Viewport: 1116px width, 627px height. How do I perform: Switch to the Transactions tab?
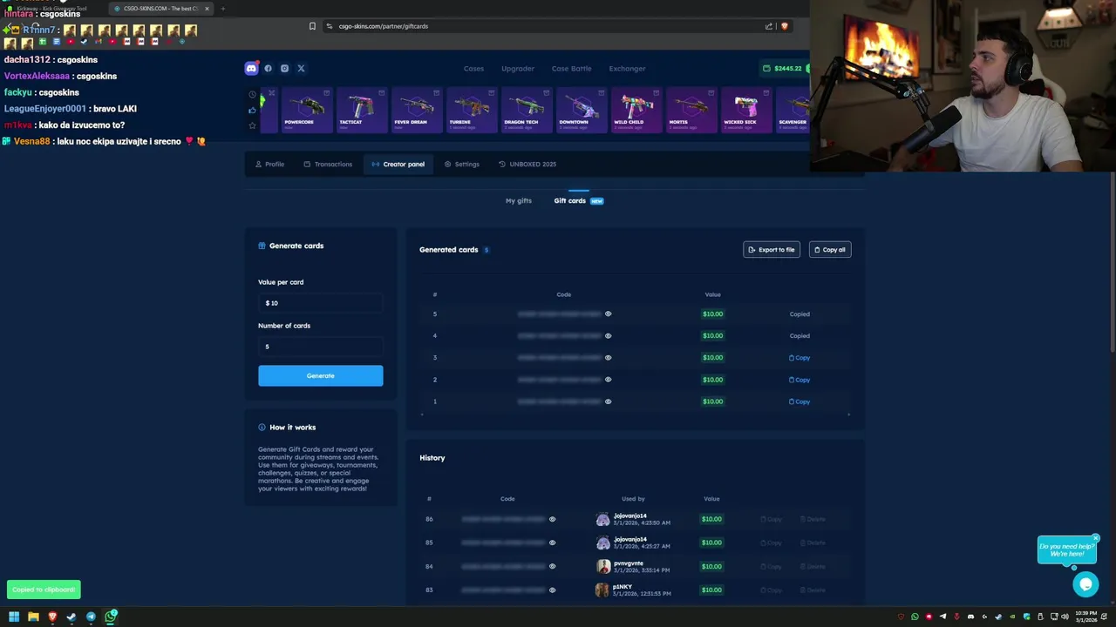click(x=328, y=164)
